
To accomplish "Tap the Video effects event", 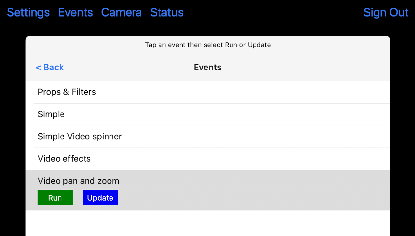I will [x=64, y=159].
